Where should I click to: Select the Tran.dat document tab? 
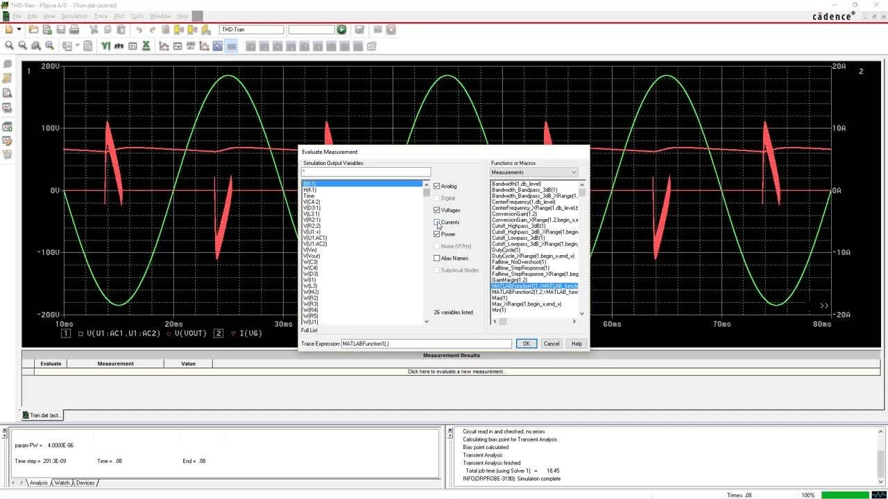(42, 415)
